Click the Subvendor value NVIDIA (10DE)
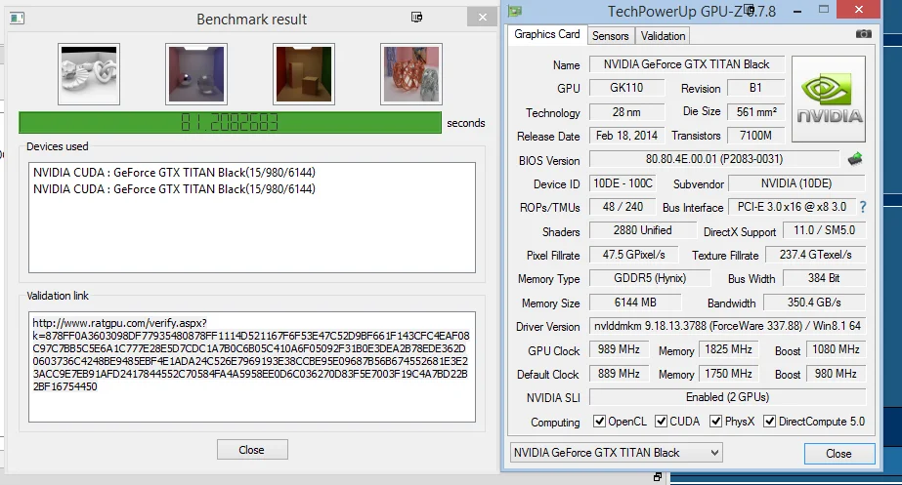Image resolution: width=902 pixels, height=485 pixels. pos(796,183)
